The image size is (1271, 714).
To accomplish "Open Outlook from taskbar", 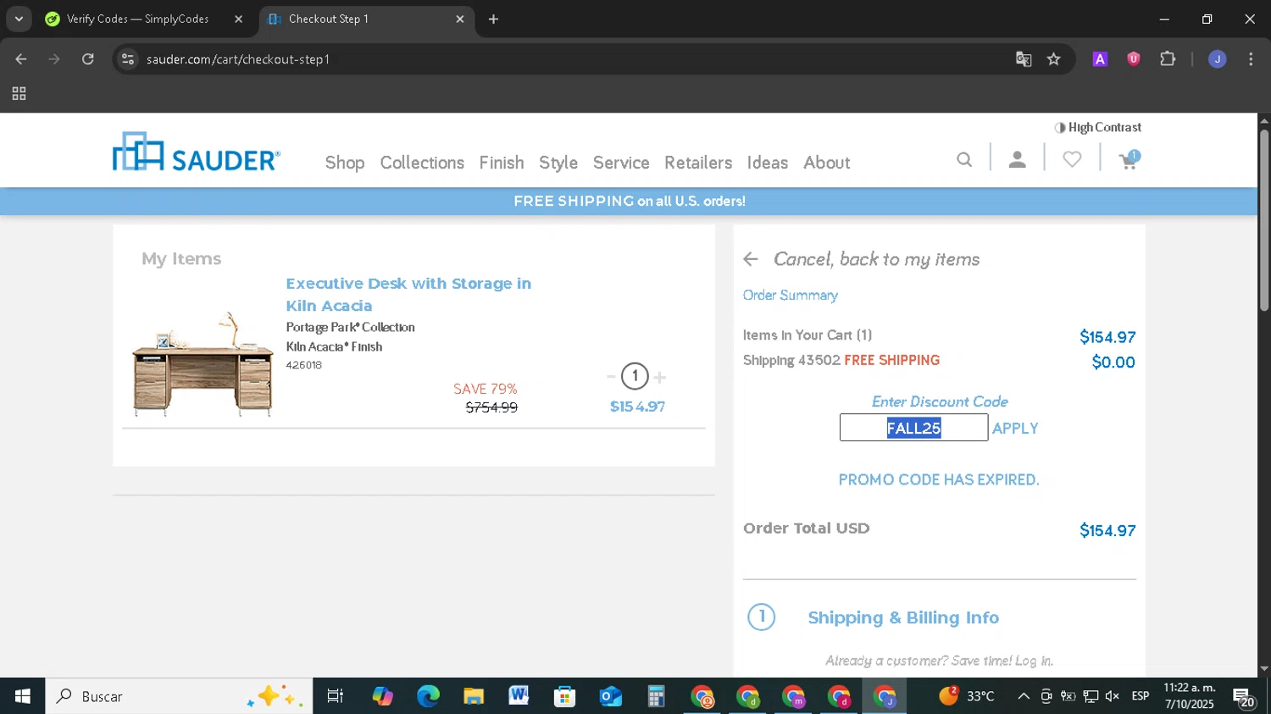I will pyautogui.click(x=610, y=696).
